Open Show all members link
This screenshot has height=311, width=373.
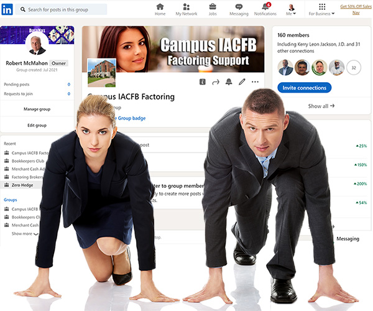tap(321, 106)
